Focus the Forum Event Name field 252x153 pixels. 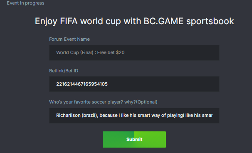pos(134,53)
